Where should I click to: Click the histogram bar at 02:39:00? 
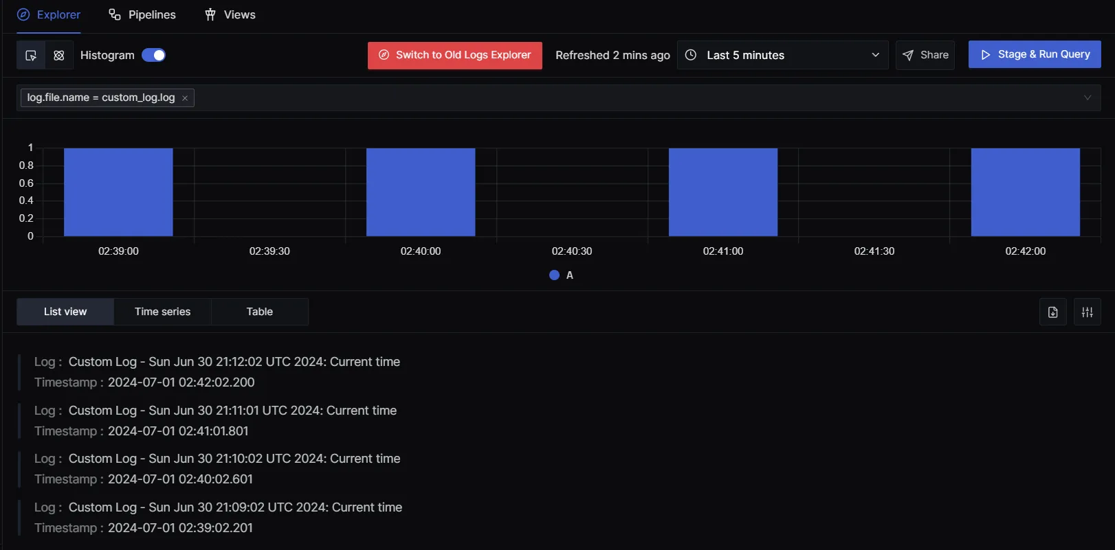(118, 192)
